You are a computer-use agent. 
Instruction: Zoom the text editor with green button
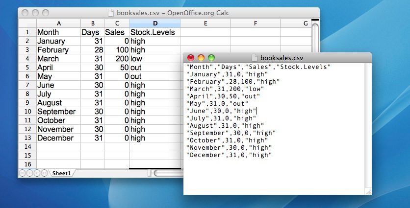coord(211,58)
